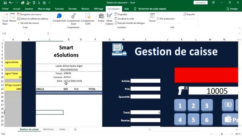
Task: Click the Article input field
Action: 145,81
